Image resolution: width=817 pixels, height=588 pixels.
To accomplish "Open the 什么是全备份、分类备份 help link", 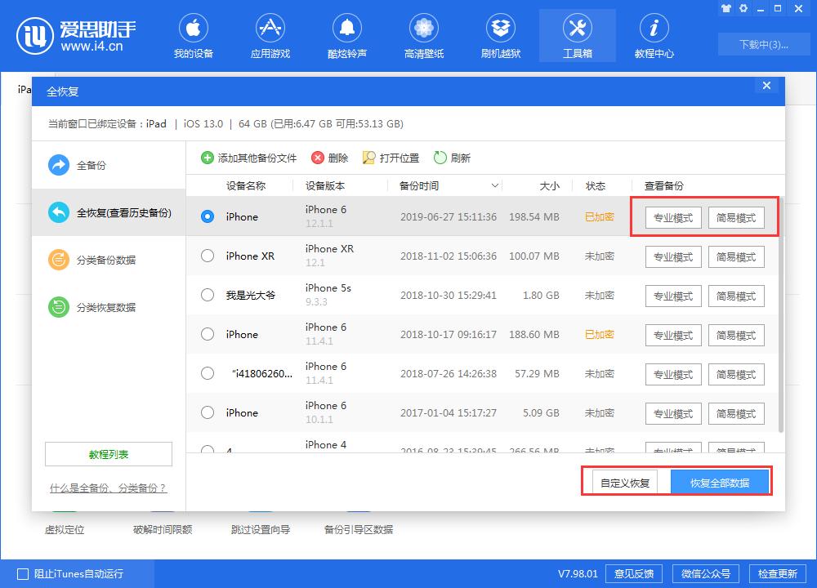I will coord(108,488).
